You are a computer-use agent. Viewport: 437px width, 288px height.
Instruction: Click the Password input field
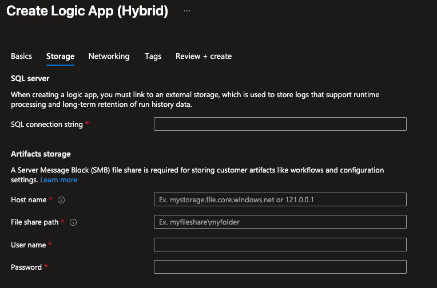tap(280, 267)
